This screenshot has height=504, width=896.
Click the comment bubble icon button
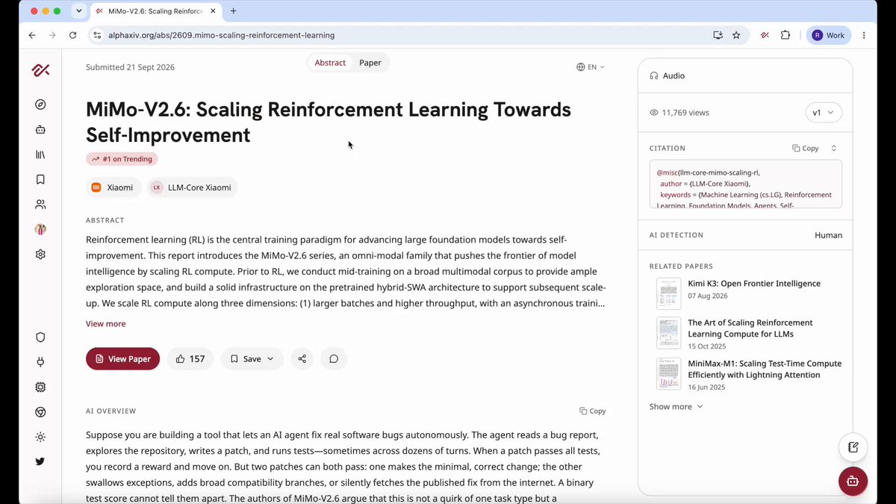coord(334,358)
